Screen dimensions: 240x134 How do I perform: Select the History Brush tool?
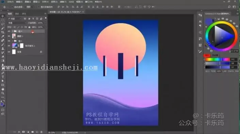pos(3,53)
